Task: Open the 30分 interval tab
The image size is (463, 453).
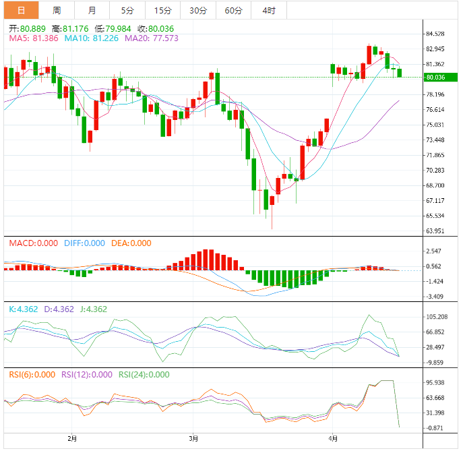Action: click(198, 10)
